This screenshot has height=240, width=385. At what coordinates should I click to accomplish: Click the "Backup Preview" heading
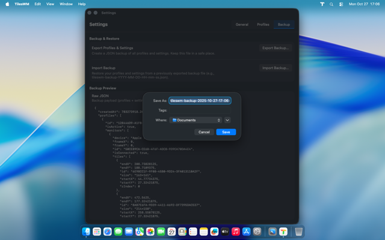tap(103, 88)
